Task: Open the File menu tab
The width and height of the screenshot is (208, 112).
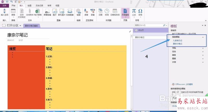Action: pyautogui.click(x=4, y=5)
